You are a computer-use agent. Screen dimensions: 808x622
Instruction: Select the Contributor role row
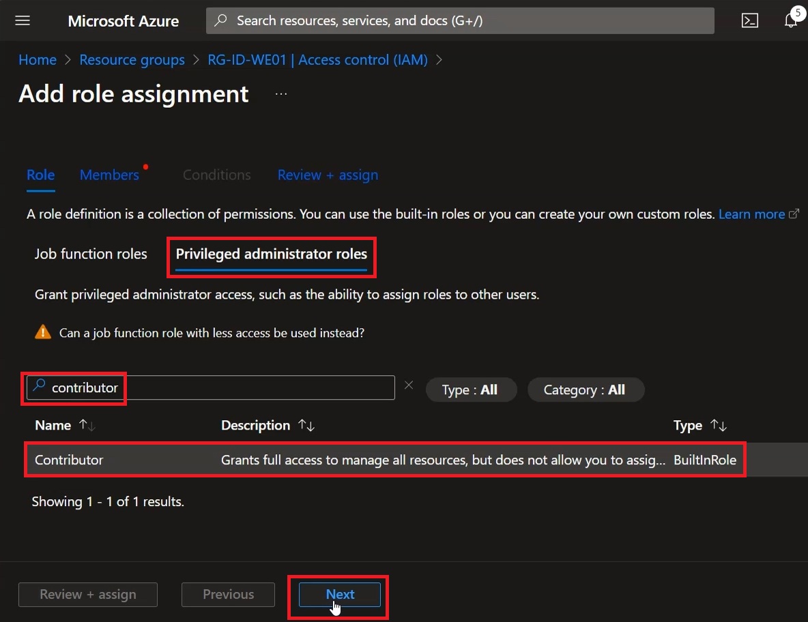click(385, 460)
